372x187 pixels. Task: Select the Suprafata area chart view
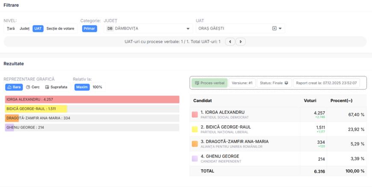click(x=56, y=87)
